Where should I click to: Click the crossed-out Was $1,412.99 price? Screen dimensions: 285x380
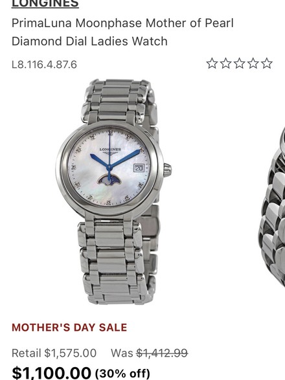click(150, 353)
